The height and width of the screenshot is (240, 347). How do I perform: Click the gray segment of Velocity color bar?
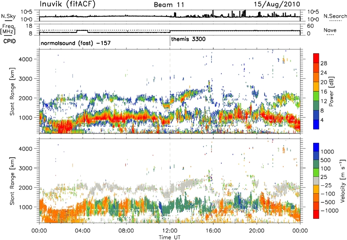click(x=316, y=181)
